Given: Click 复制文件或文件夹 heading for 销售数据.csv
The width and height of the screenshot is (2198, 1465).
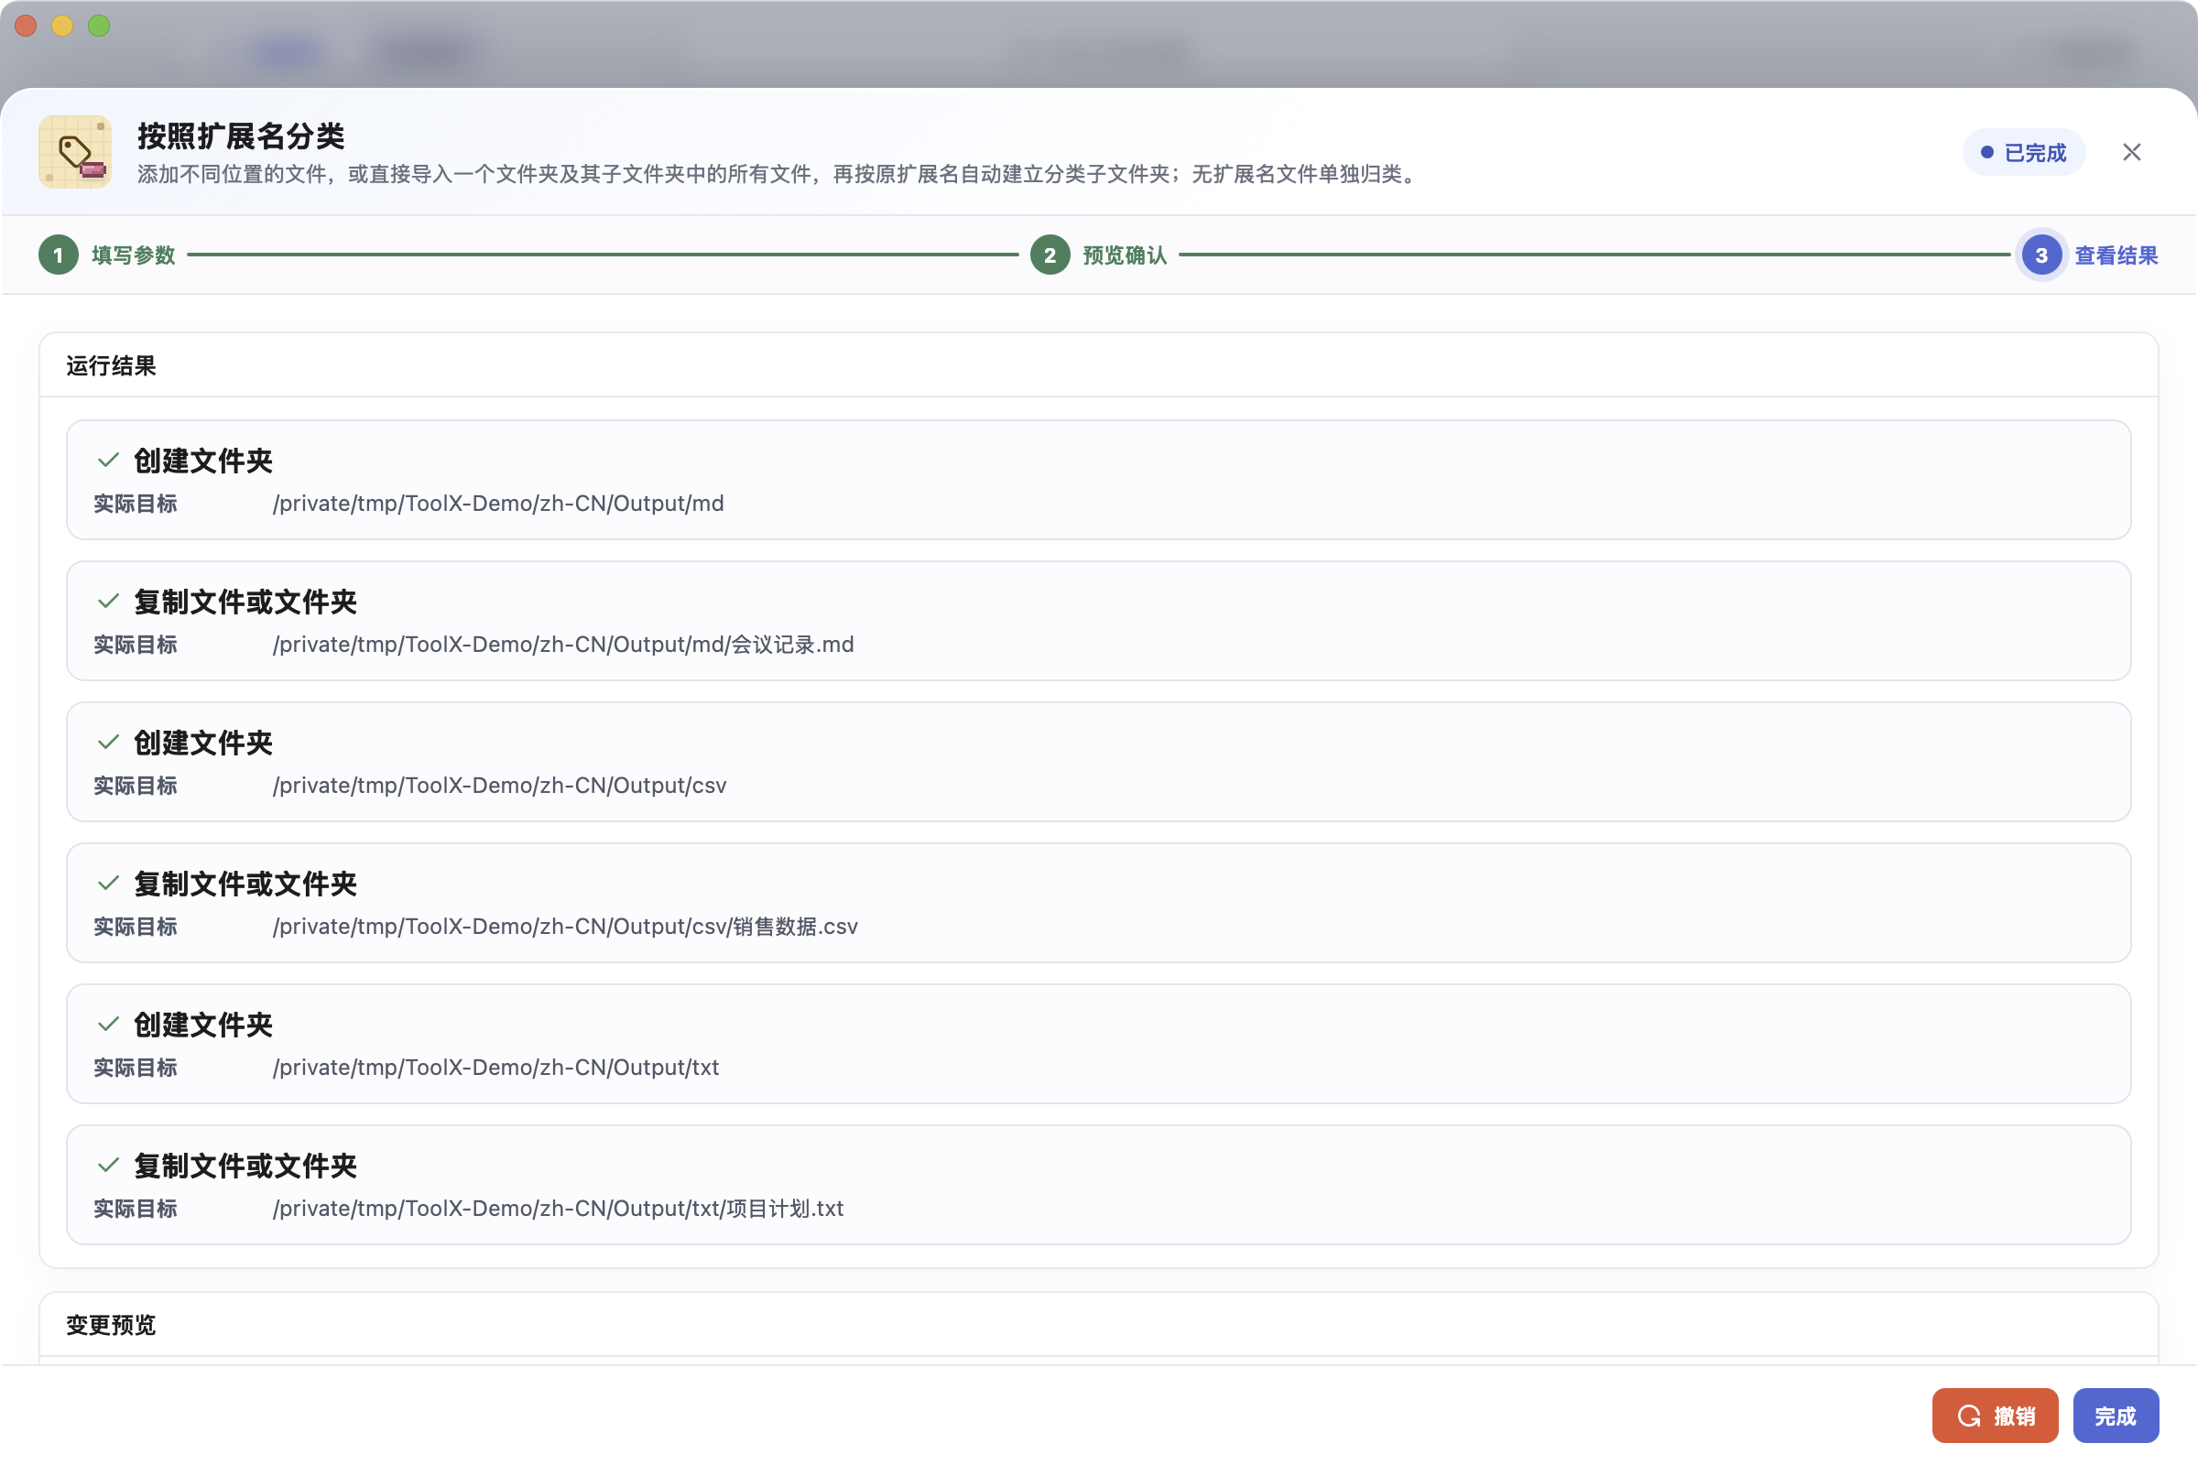Looking at the screenshot, I should click(x=245, y=884).
